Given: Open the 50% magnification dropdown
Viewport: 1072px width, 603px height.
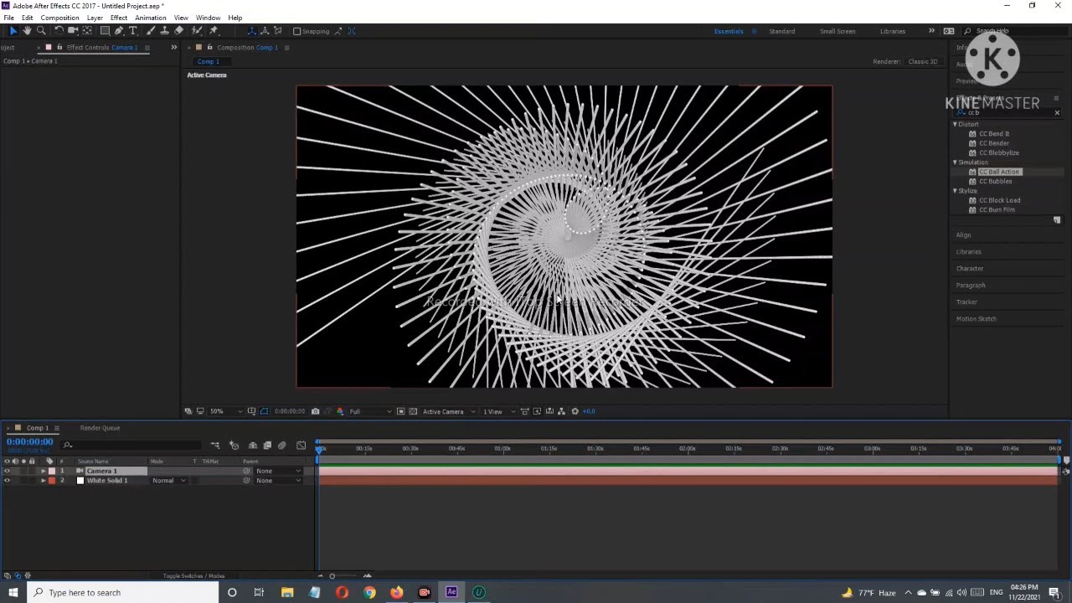Looking at the screenshot, I should (x=226, y=411).
